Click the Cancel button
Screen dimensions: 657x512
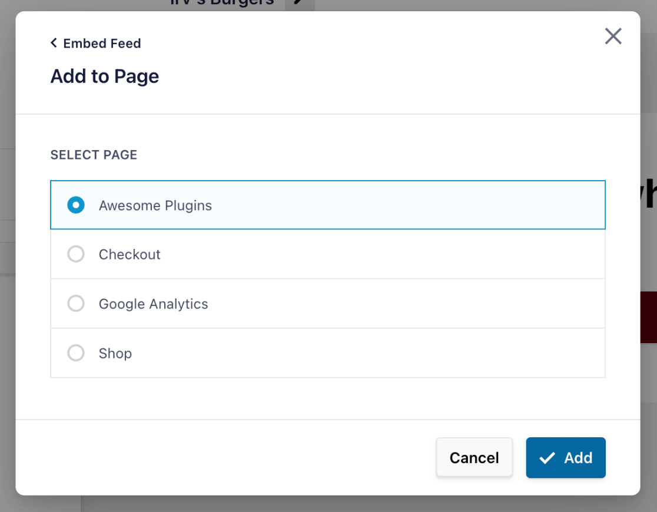(474, 457)
